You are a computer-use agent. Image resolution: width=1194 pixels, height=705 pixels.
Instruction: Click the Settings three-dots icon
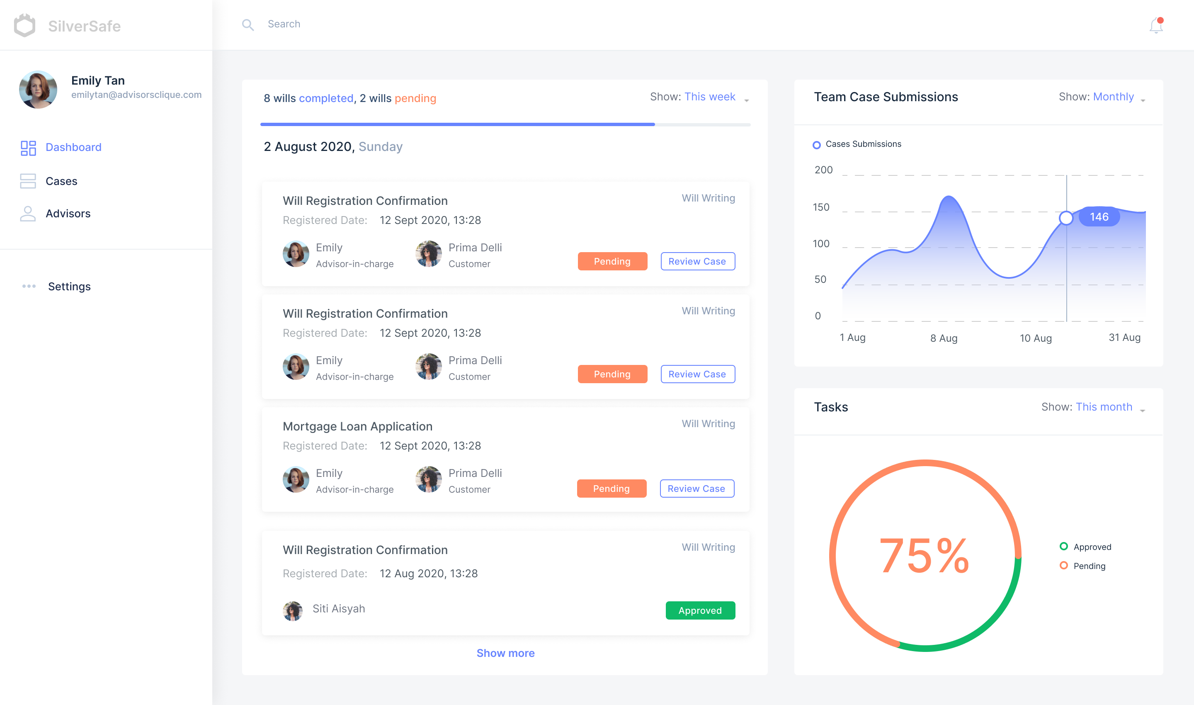tap(29, 287)
